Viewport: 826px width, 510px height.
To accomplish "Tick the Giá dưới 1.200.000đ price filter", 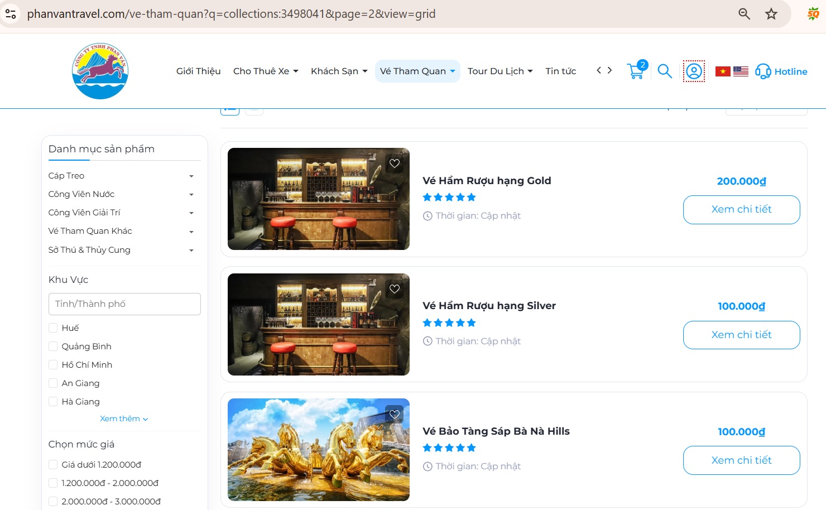I will pyautogui.click(x=53, y=464).
